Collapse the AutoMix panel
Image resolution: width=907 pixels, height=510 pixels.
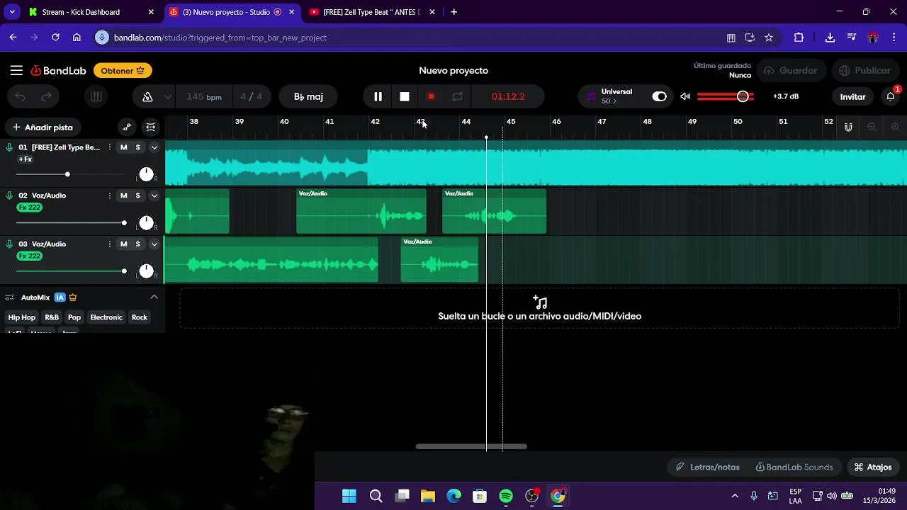click(x=154, y=297)
